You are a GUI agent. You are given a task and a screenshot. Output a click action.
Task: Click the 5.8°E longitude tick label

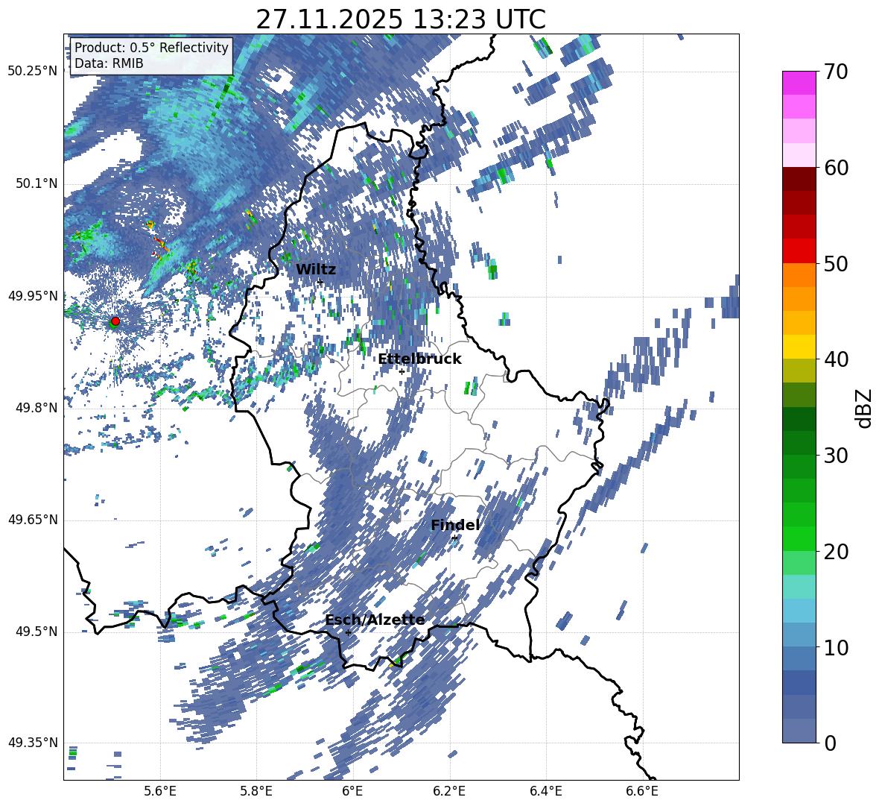pyautogui.click(x=256, y=791)
